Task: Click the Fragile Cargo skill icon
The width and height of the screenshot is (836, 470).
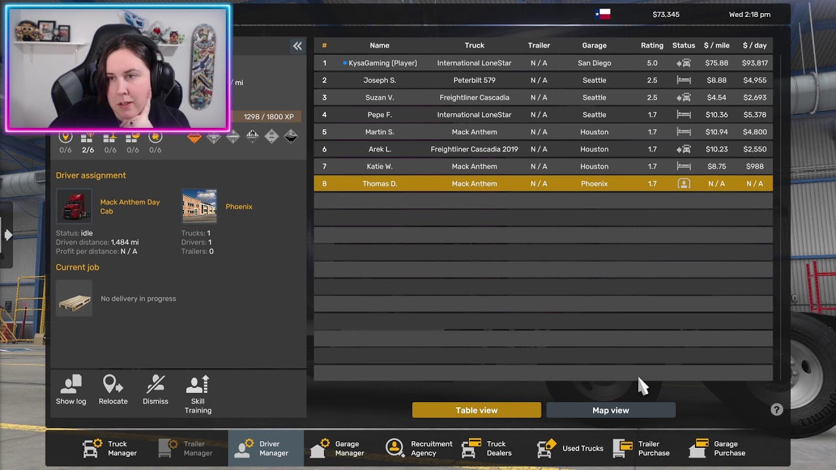Action: coord(110,137)
